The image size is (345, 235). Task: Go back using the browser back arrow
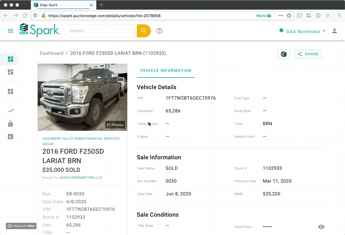point(6,15)
